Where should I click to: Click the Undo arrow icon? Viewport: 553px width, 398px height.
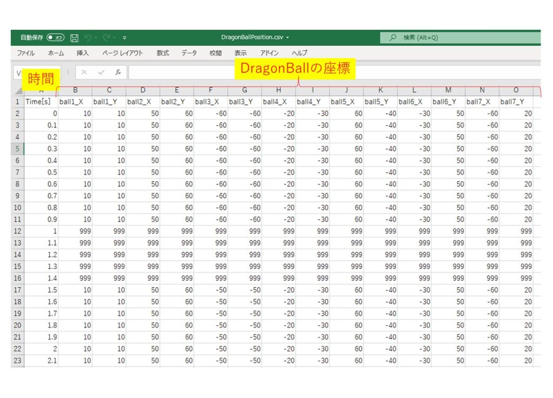coord(87,38)
